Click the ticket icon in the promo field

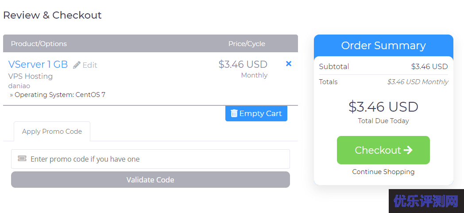22,159
